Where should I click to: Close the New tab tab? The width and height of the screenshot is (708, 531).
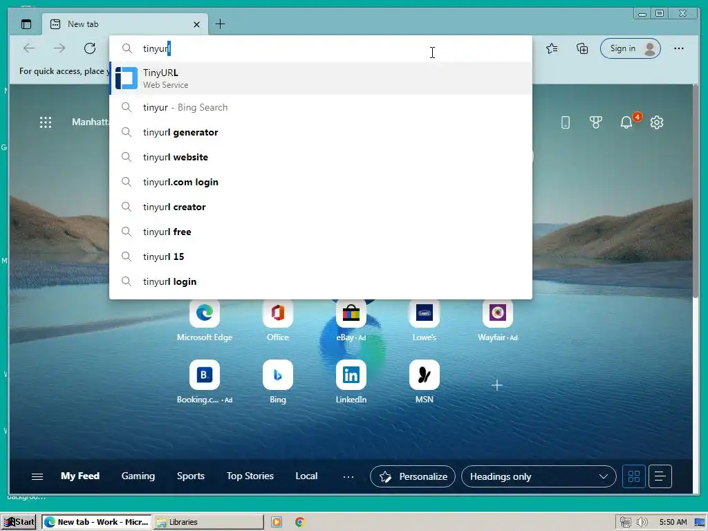[196, 24]
